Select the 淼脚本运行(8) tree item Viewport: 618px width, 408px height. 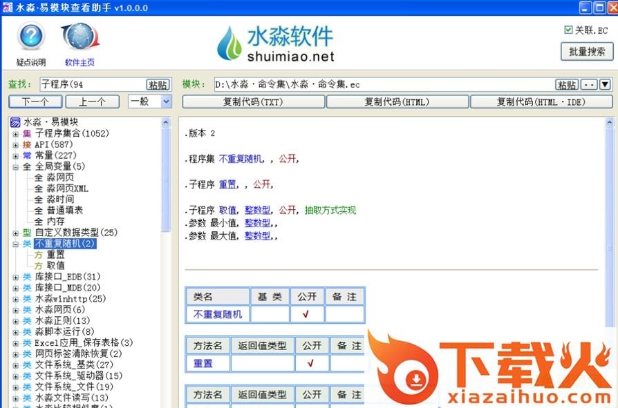click(x=65, y=331)
